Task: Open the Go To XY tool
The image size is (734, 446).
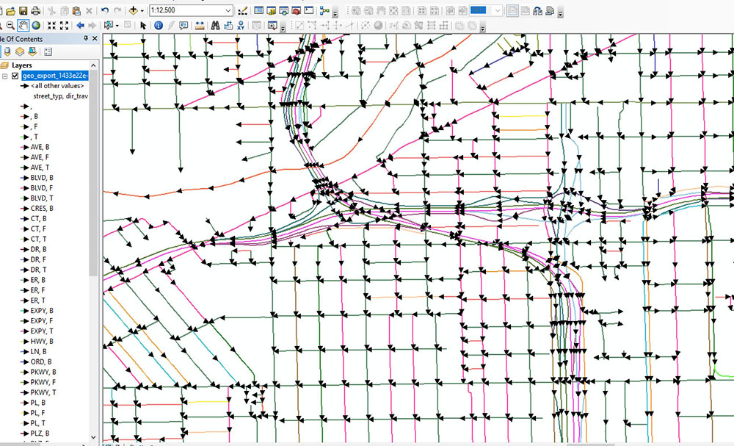Action: coord(241,25)
